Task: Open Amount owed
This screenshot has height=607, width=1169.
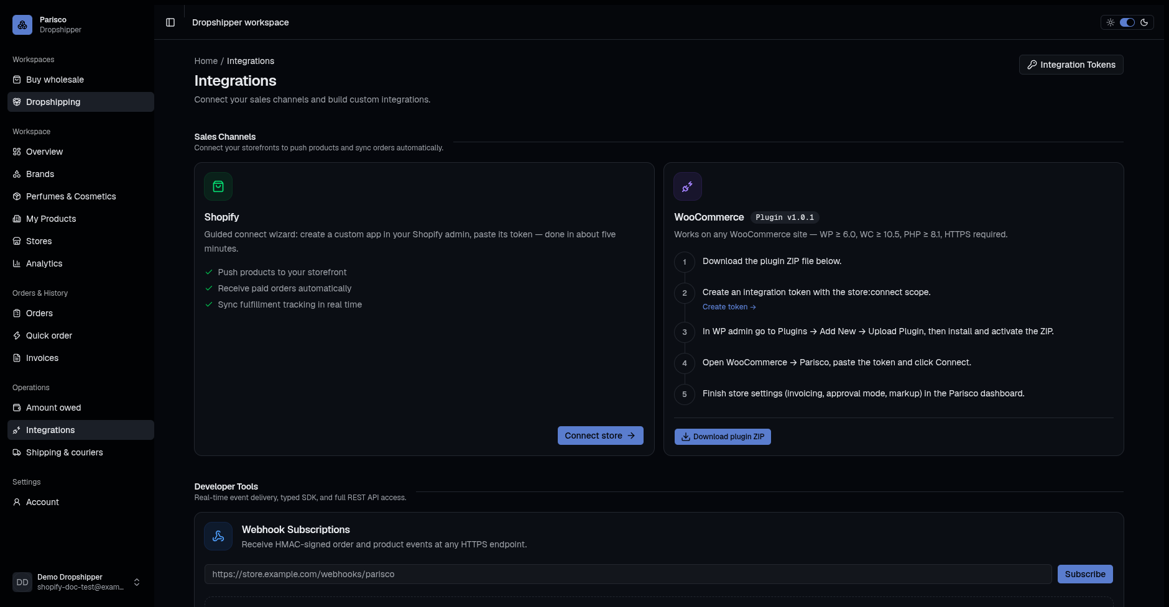Action: tap(81, 408)
